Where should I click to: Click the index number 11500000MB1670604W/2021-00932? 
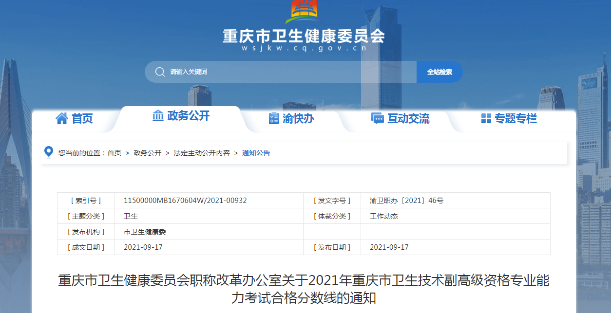[x=185, y=201]
